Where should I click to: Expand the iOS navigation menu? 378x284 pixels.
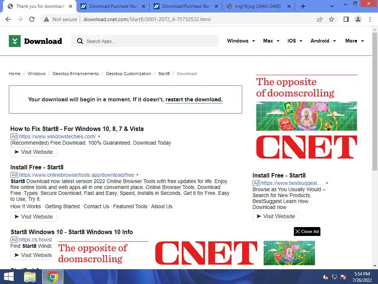(x=295, y=41)
